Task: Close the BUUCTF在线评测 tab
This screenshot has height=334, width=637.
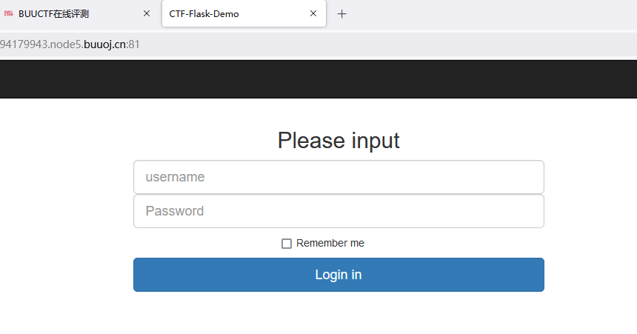Action: tap(146, 13)
